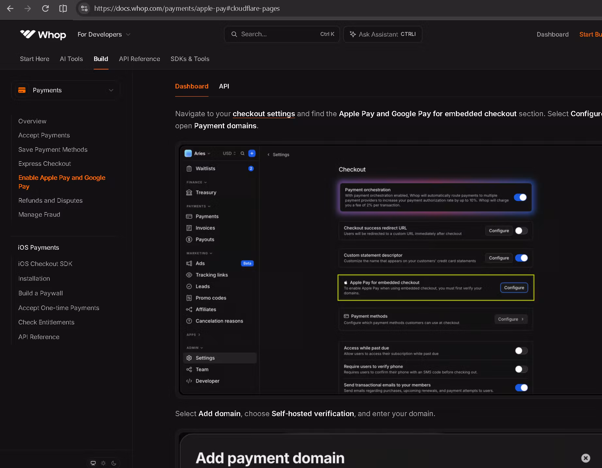Go back using the browser back arrow
The width and height of the screenshot is (602, 468).
tap(10, 8)
